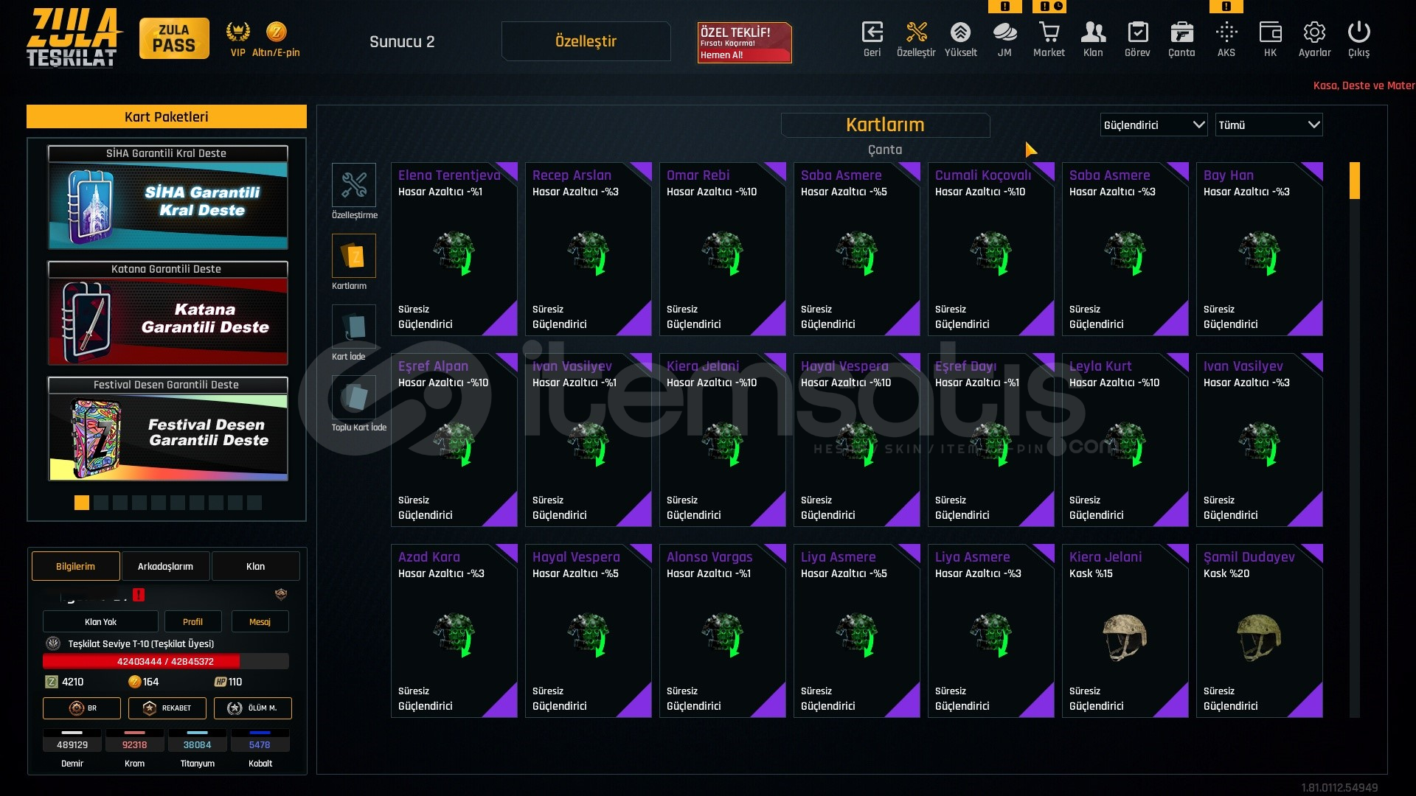1416x796 pixels.
Task: Select the last carousel page indicator
Action: coord(254,503)
